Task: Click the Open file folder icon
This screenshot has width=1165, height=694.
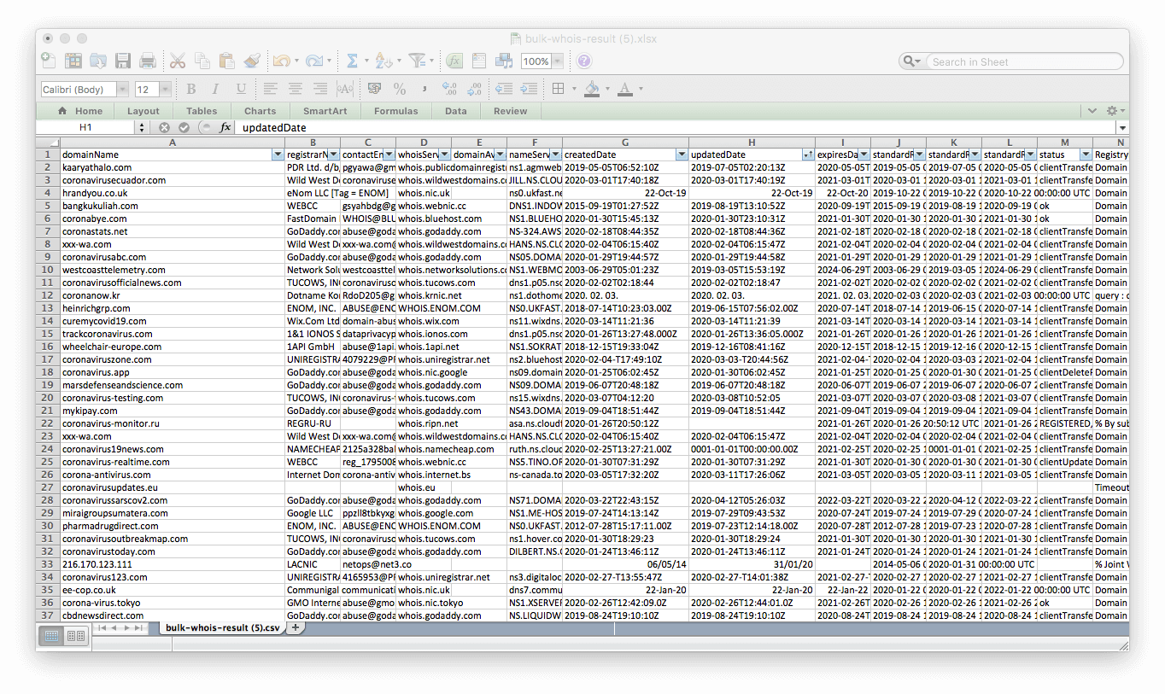Action: [98, 61]
